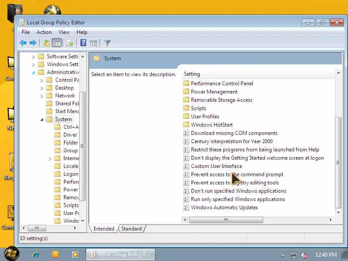Click the settings list horizontal scrollbar thumb
Viewport: 348px width, 261px height.
[x=226, y=220]
